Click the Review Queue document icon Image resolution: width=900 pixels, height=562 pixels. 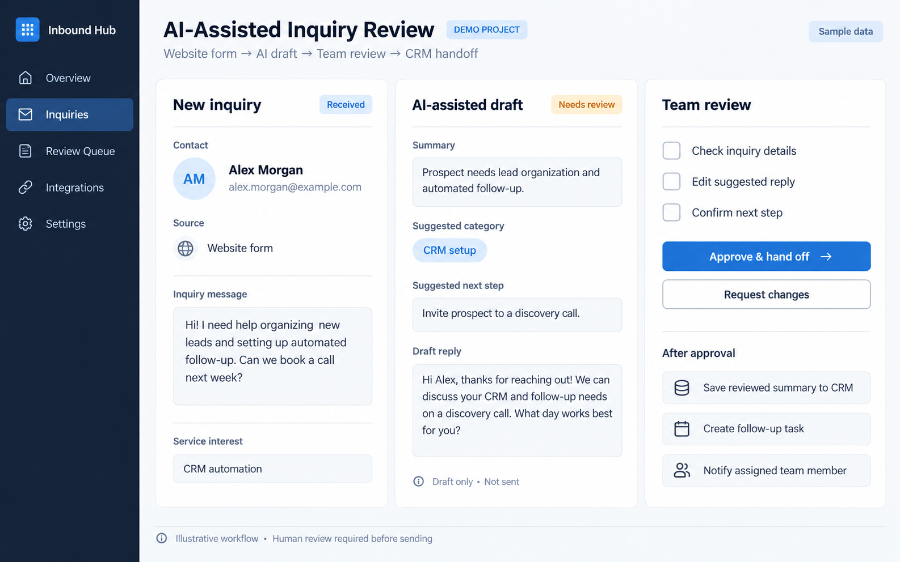tap(26, 151)
